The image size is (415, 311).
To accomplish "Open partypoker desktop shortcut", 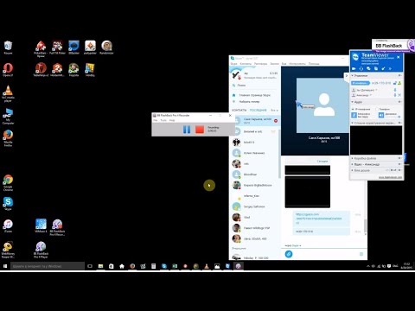I will (90, 48).
